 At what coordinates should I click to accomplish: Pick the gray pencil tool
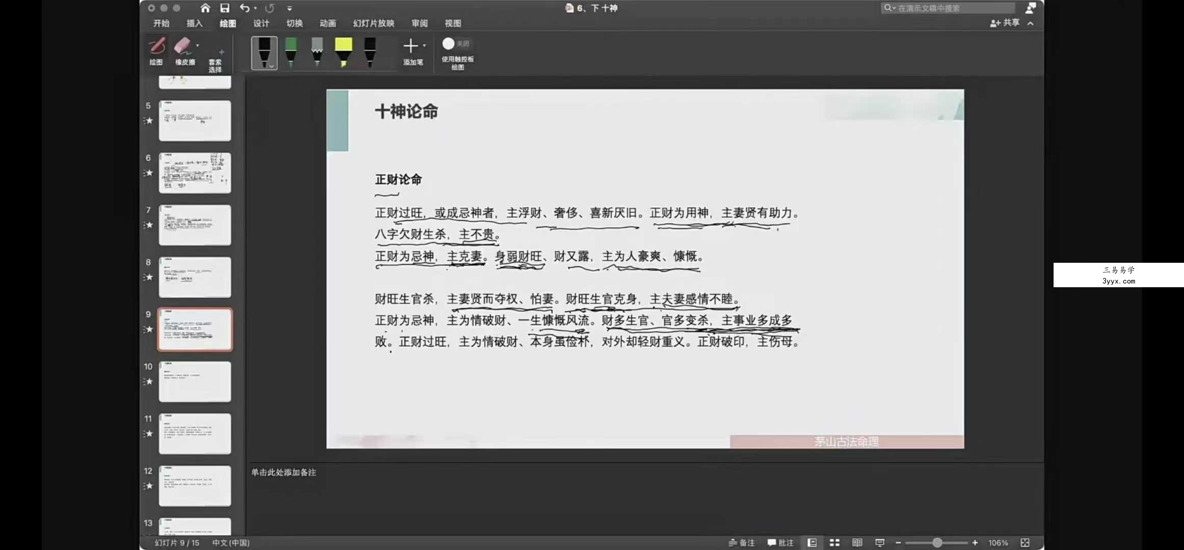coord(317,52)
